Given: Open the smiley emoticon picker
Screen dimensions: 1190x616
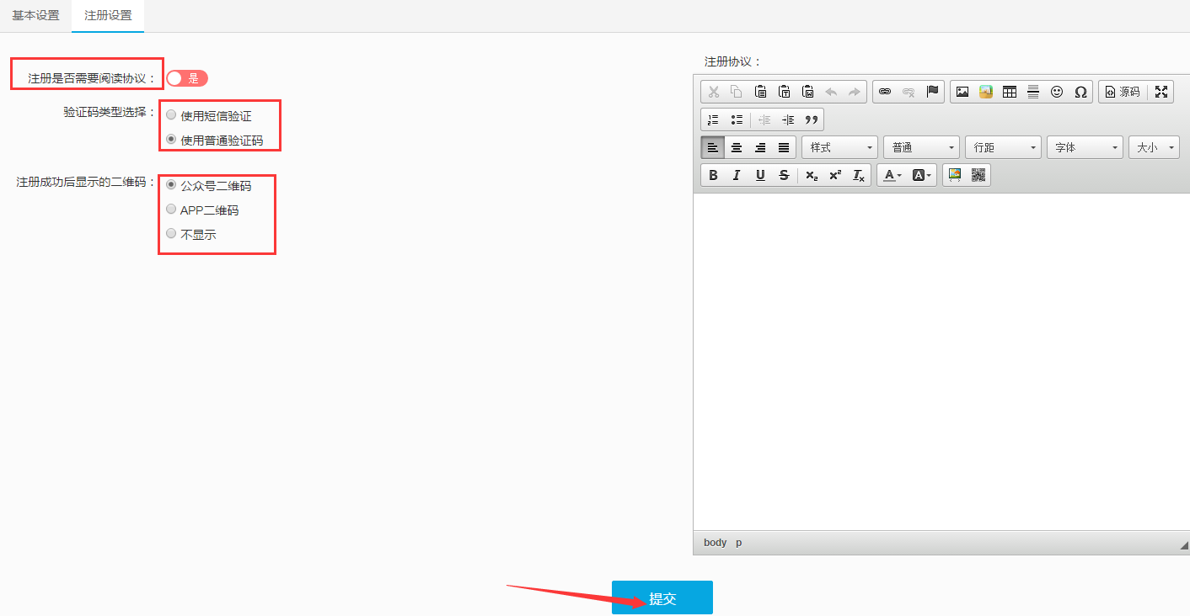Looking at the screenshot, I should [1057, 92].
